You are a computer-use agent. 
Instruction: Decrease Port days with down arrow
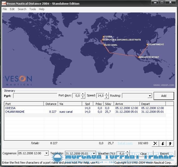83,97
